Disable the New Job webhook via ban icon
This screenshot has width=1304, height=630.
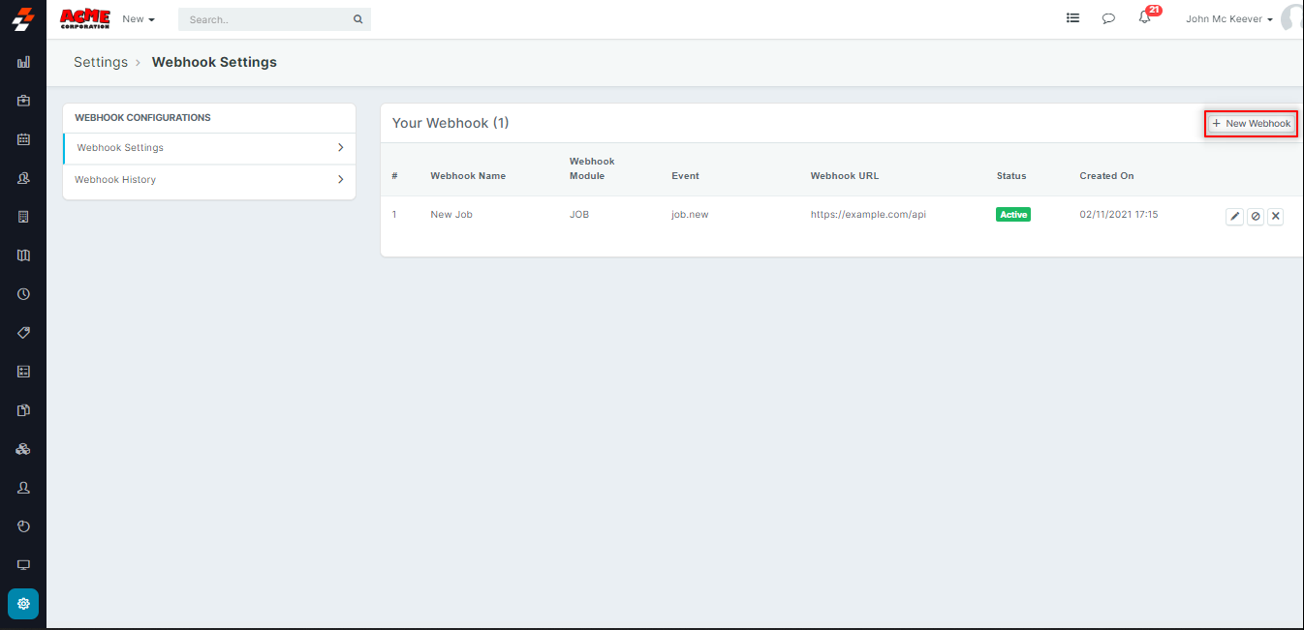click(1255, 217)
